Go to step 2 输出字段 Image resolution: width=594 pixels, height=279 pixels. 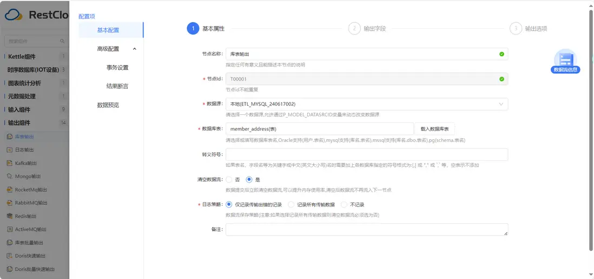[x=367, y=29]
